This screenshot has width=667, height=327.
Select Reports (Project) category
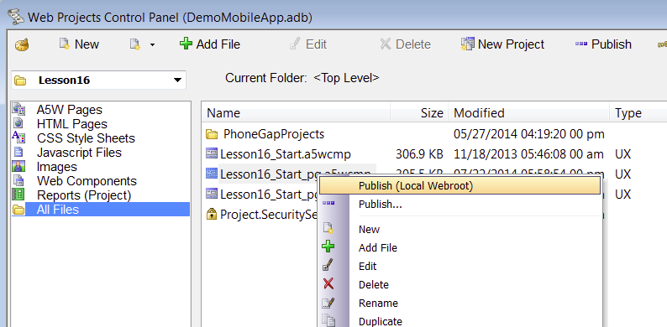pos(84,195)
